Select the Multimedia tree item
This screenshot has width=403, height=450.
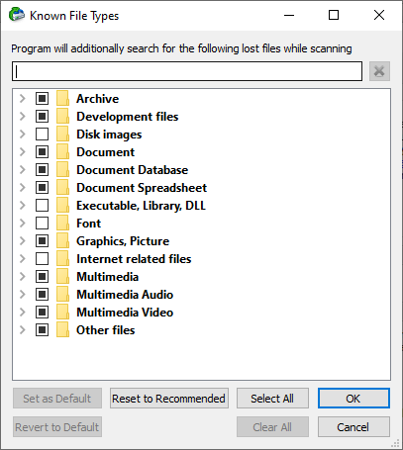click(x=108, y=277)
